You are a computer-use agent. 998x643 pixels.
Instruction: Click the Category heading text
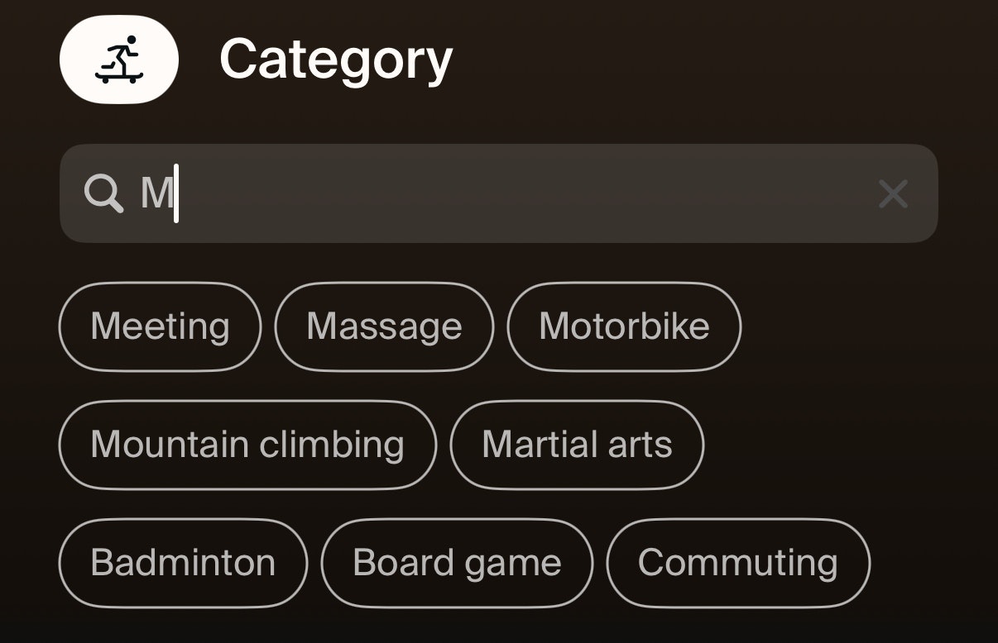click(x=336, y=60)
